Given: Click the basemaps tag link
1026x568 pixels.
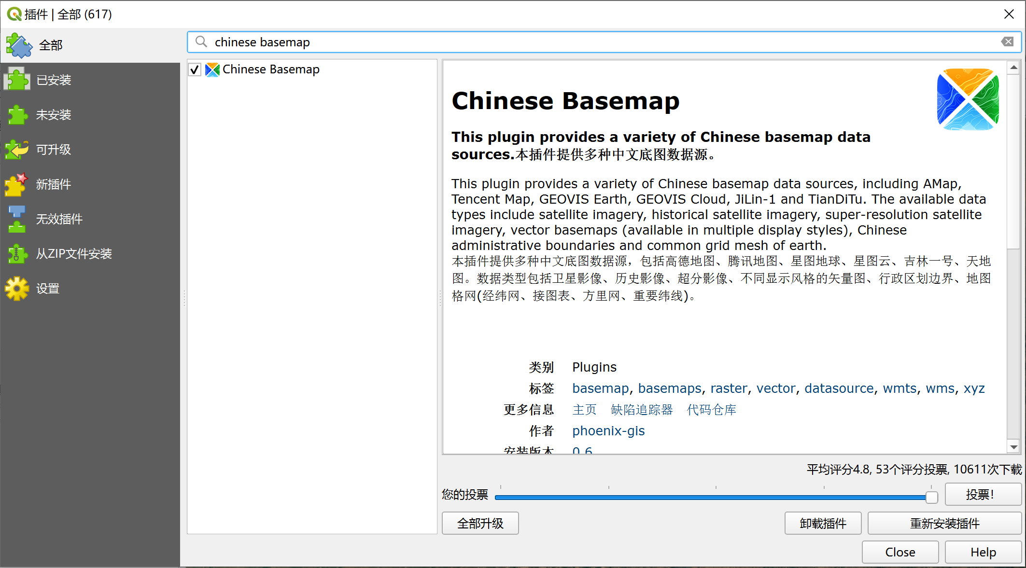Looking at the screenshot, I should [x=670, y=388].
